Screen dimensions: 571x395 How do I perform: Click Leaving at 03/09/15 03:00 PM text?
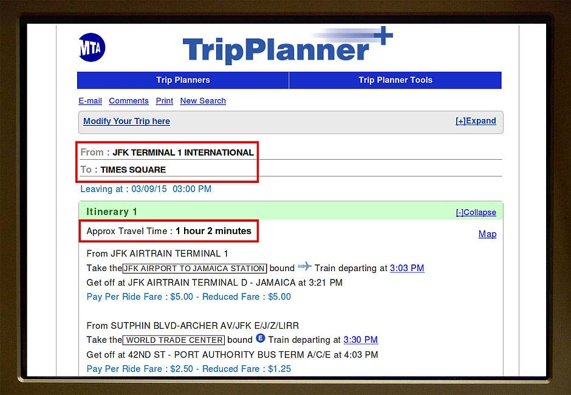(x=146, y=189)
